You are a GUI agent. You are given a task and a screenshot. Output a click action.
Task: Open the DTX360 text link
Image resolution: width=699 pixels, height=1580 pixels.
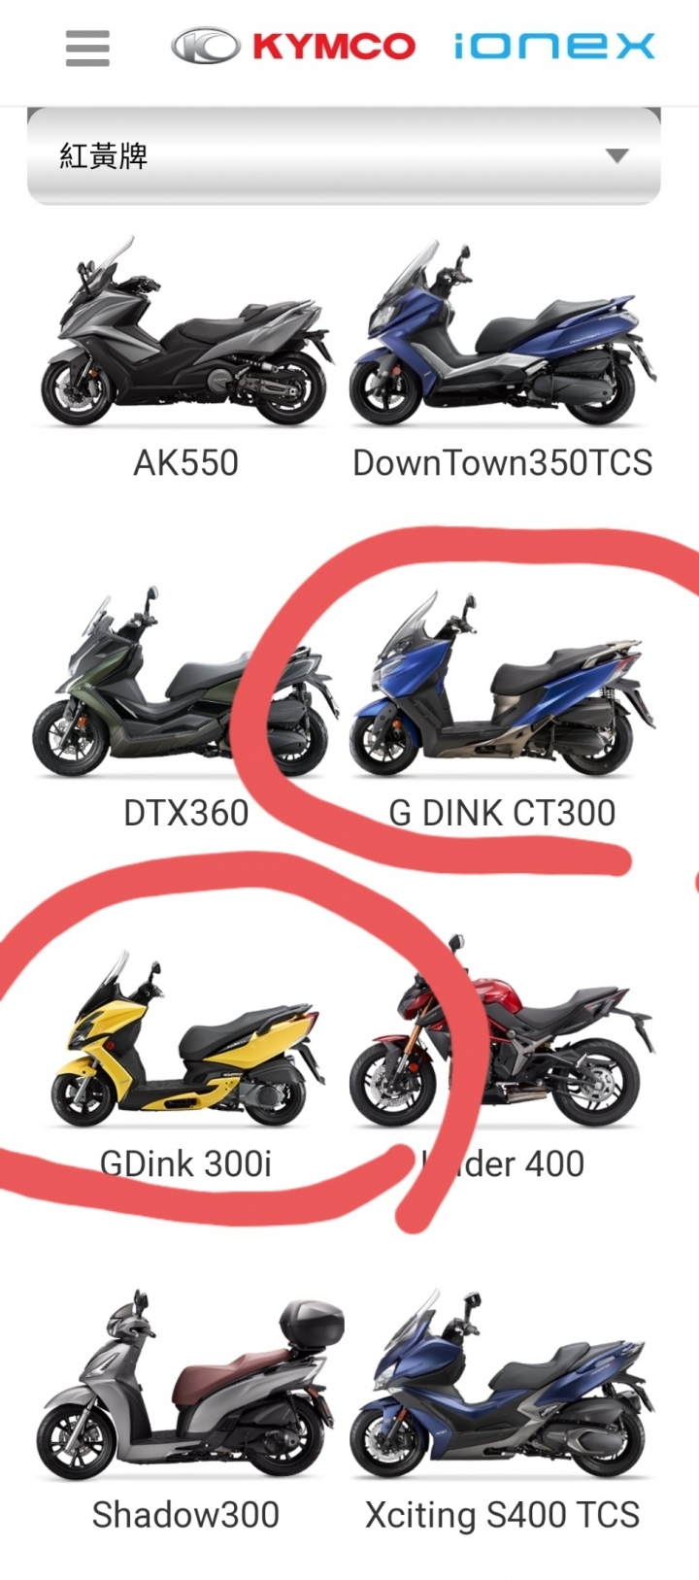click(x=185, y=813)
